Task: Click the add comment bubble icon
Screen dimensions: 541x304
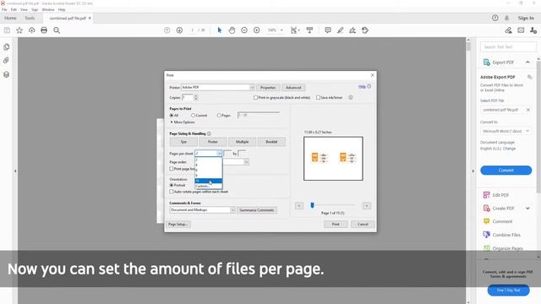Action: (x=328, y=30)
